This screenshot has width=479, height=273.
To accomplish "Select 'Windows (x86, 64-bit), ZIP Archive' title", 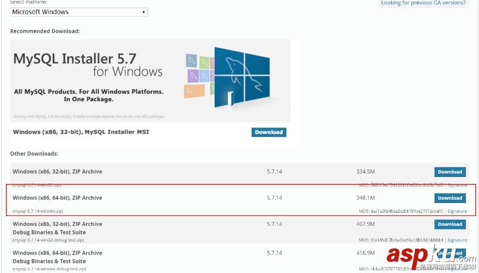I will (58, 198).
